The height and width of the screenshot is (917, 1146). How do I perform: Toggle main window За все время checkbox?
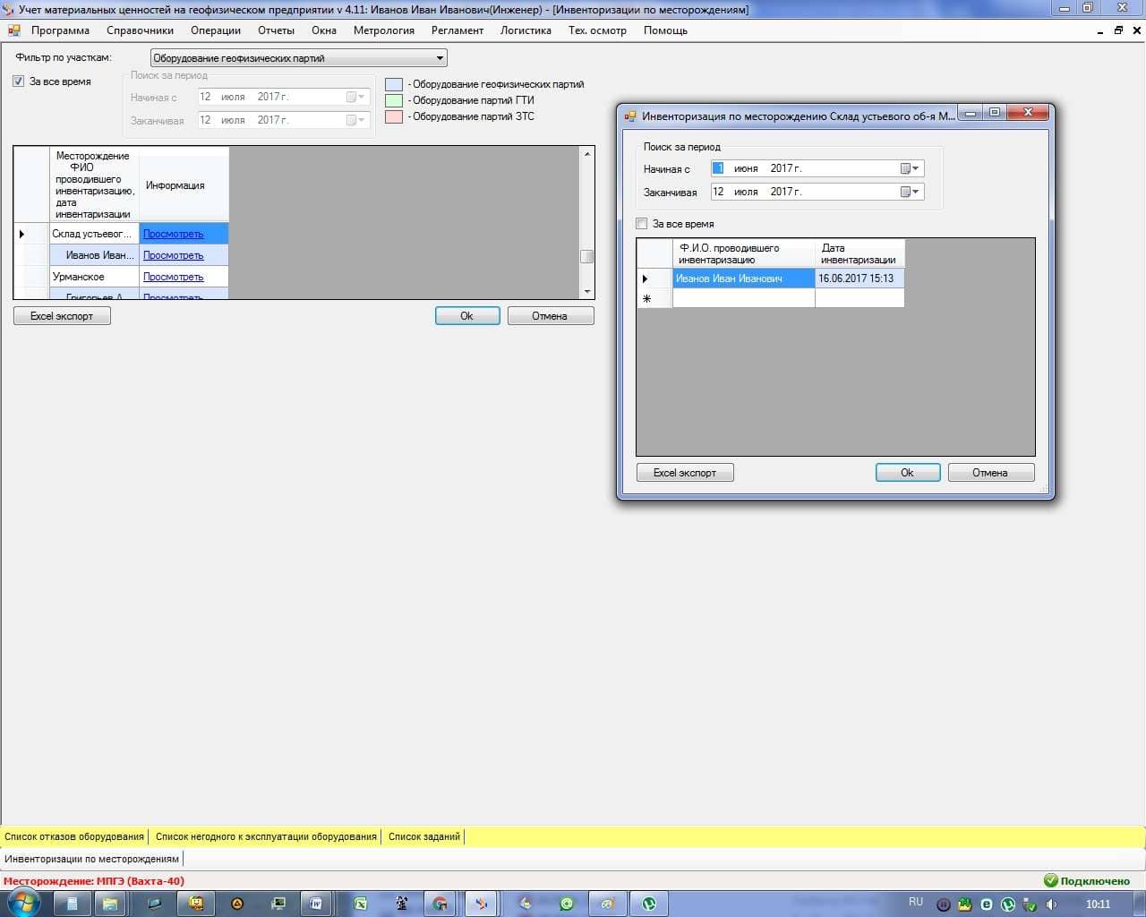tap(18, 81)
